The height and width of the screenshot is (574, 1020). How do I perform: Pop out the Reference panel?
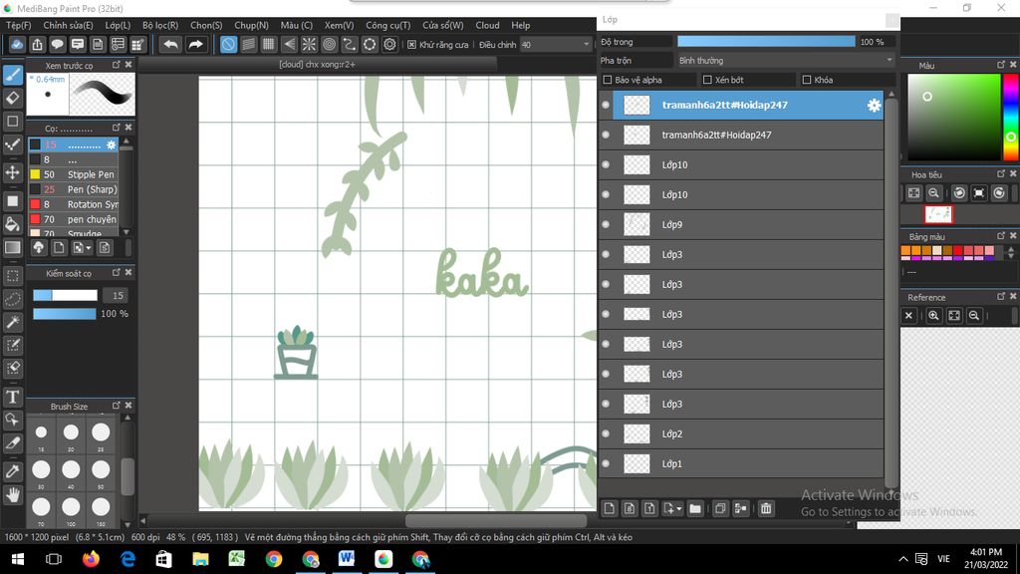pyautogui.click(x=1000, y=296)
